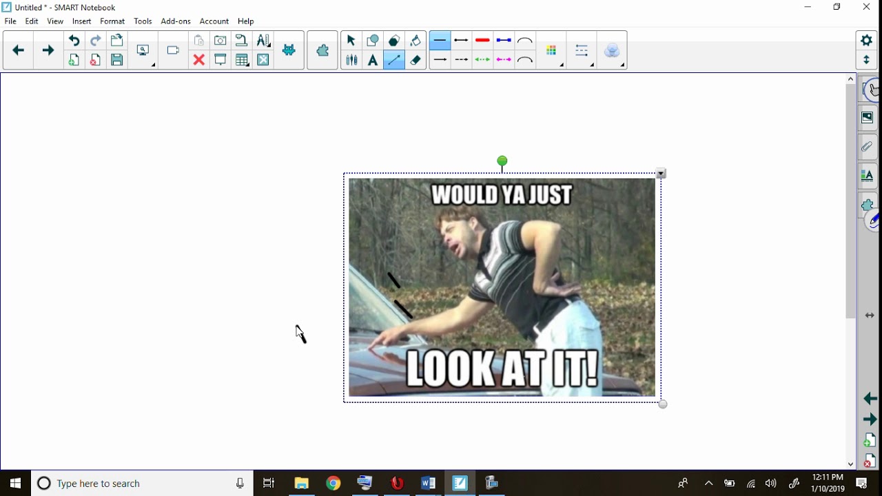Open a file with the folder icon
The width and height of the screenshot is (882, 496).
coord(117,41)
